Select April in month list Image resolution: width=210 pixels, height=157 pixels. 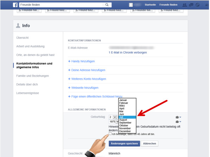127,109
